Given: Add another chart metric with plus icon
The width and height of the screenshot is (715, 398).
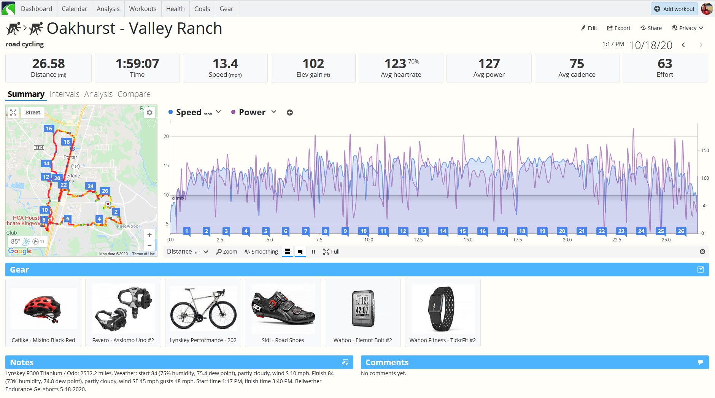Looking at the screenshot, I should coord(290,113).
